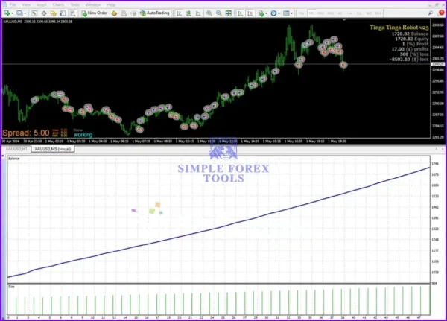Select the M5 timeframe button
Screen dimensions: 447x321
click(311, 13)
